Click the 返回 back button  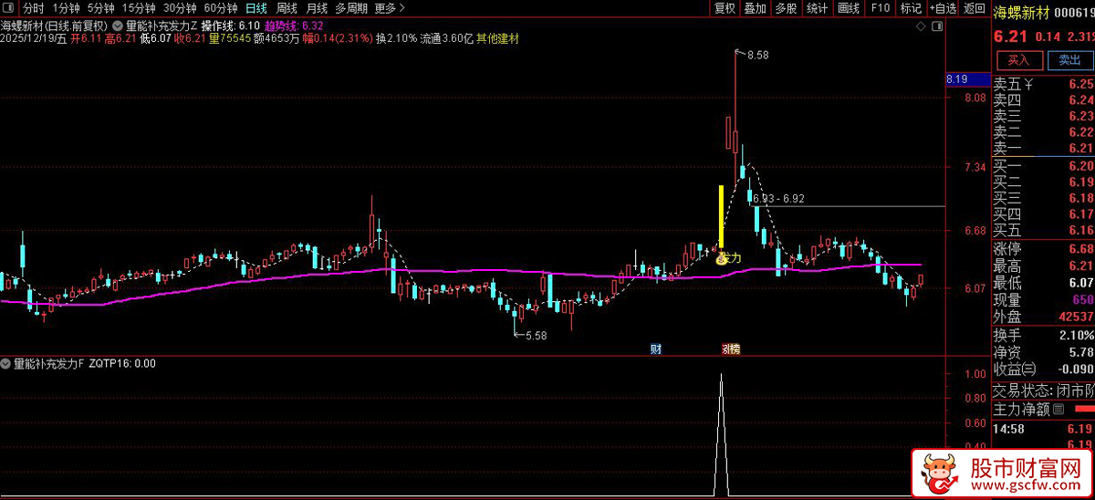click(x=974, y=8)
